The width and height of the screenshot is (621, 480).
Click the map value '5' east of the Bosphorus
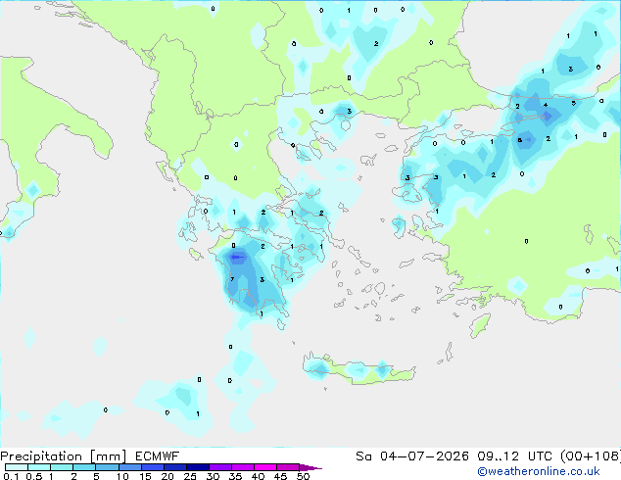pyautogui.click(x=573, y=104)
